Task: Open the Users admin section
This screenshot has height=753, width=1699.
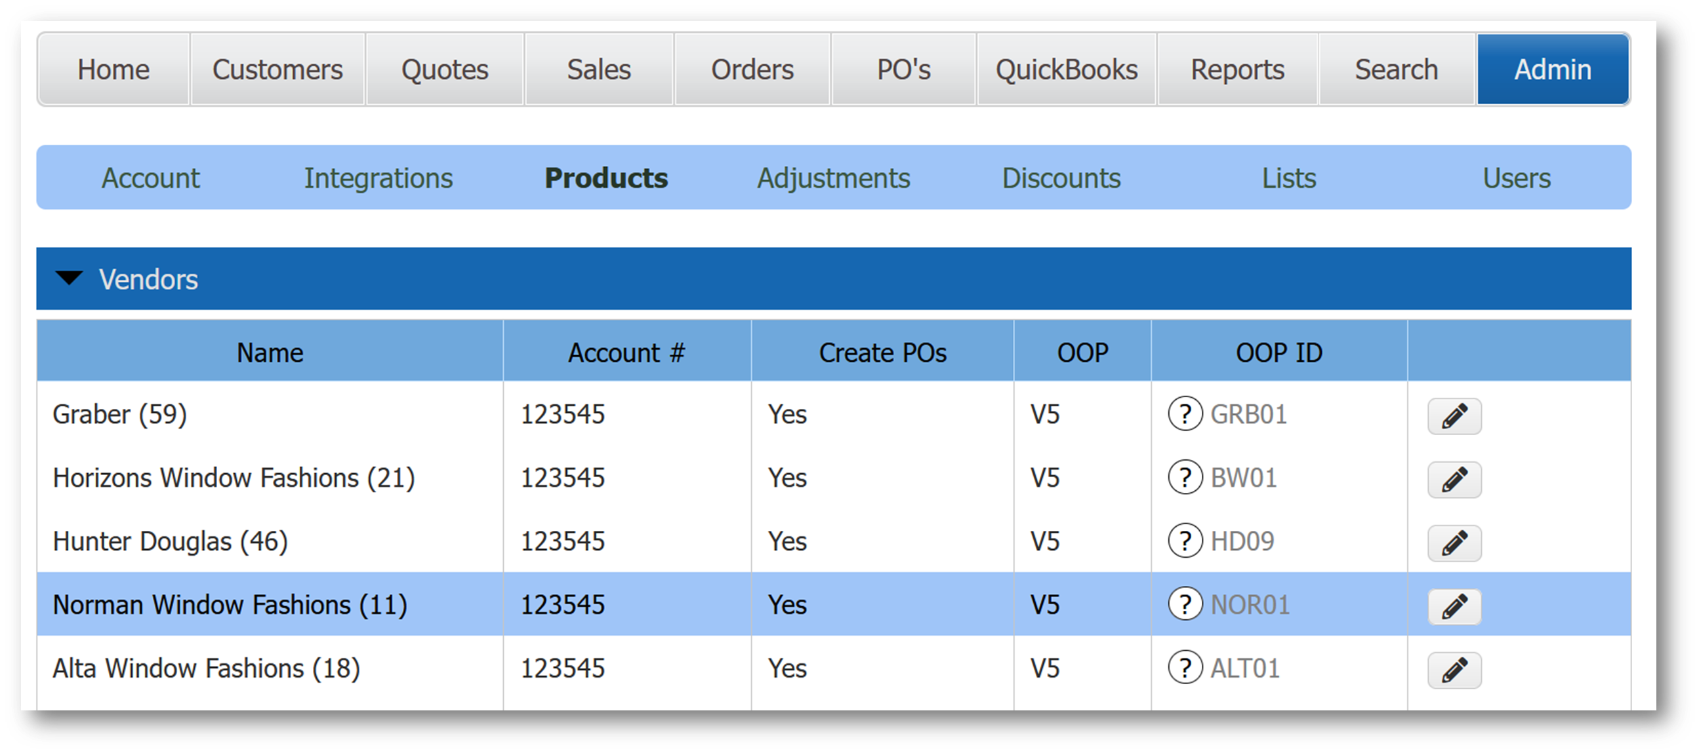Action: click(x=1516, y=178)
